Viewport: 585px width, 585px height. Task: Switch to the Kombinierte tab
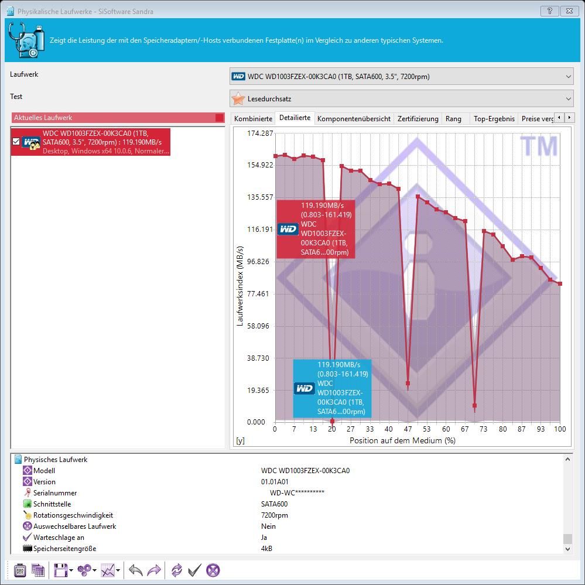253,119
